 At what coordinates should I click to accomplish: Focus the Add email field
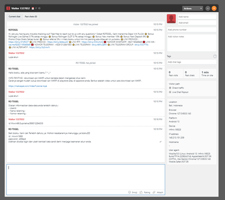pyautogui.click(x=197, y=23)
